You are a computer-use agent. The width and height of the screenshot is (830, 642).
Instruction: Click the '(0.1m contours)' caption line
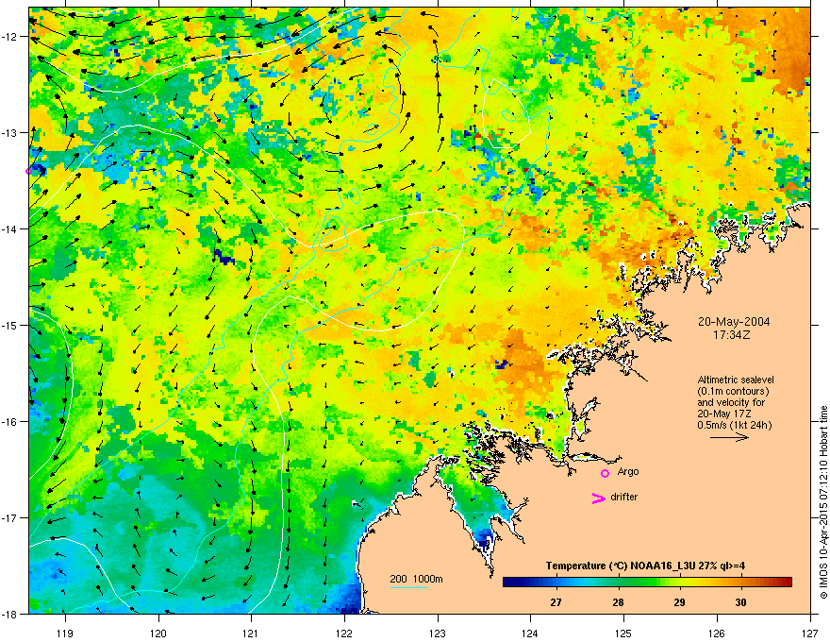click(x=733, y=392)
